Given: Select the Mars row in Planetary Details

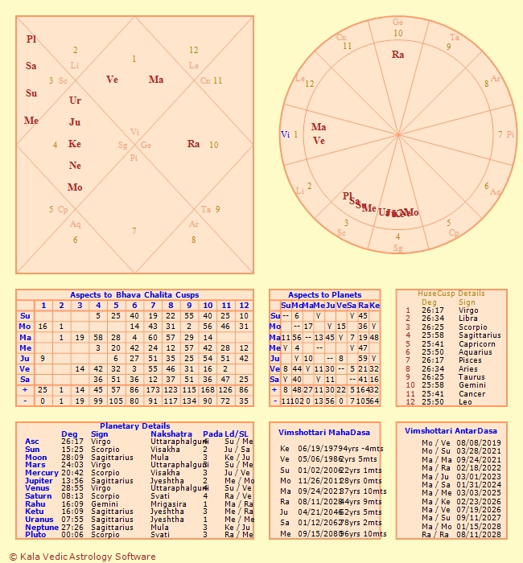Looking at the screenshot, I should [138, 465].
